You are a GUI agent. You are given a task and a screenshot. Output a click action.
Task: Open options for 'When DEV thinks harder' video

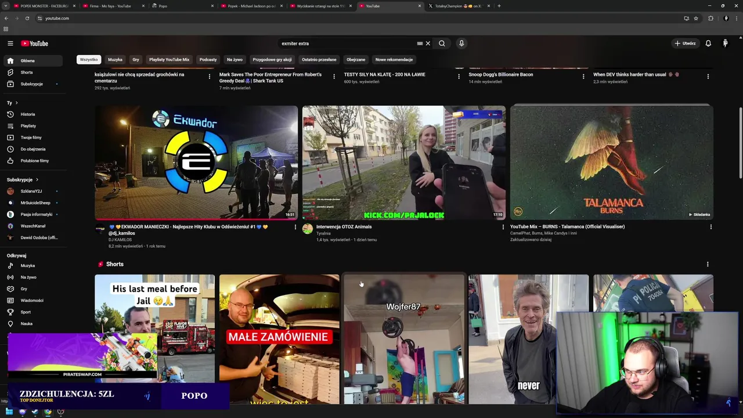point(708,76)
